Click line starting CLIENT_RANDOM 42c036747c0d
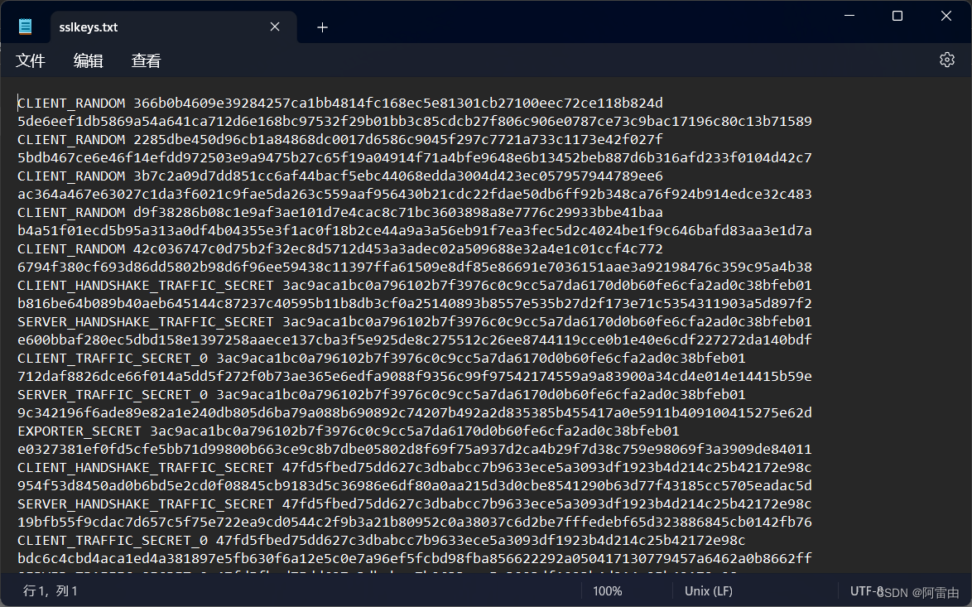972x607 pixels. pos(339,249)
